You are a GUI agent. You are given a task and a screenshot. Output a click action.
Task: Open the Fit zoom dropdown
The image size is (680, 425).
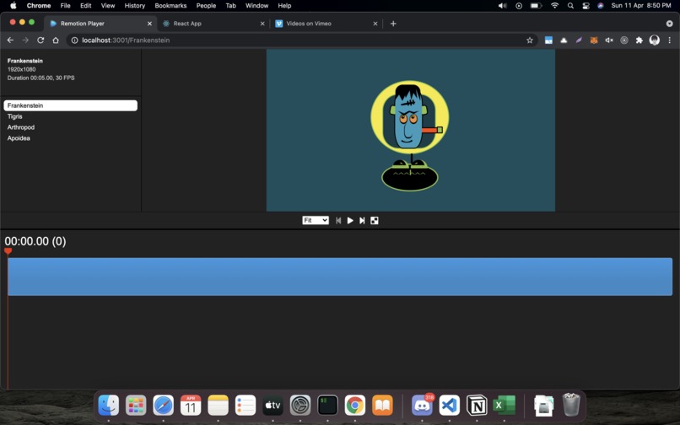316,220
